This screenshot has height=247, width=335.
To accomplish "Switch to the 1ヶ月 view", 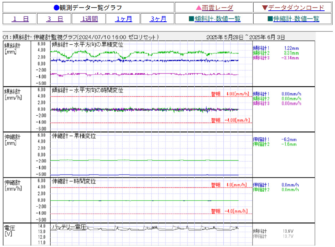I will tap(123, 19).
